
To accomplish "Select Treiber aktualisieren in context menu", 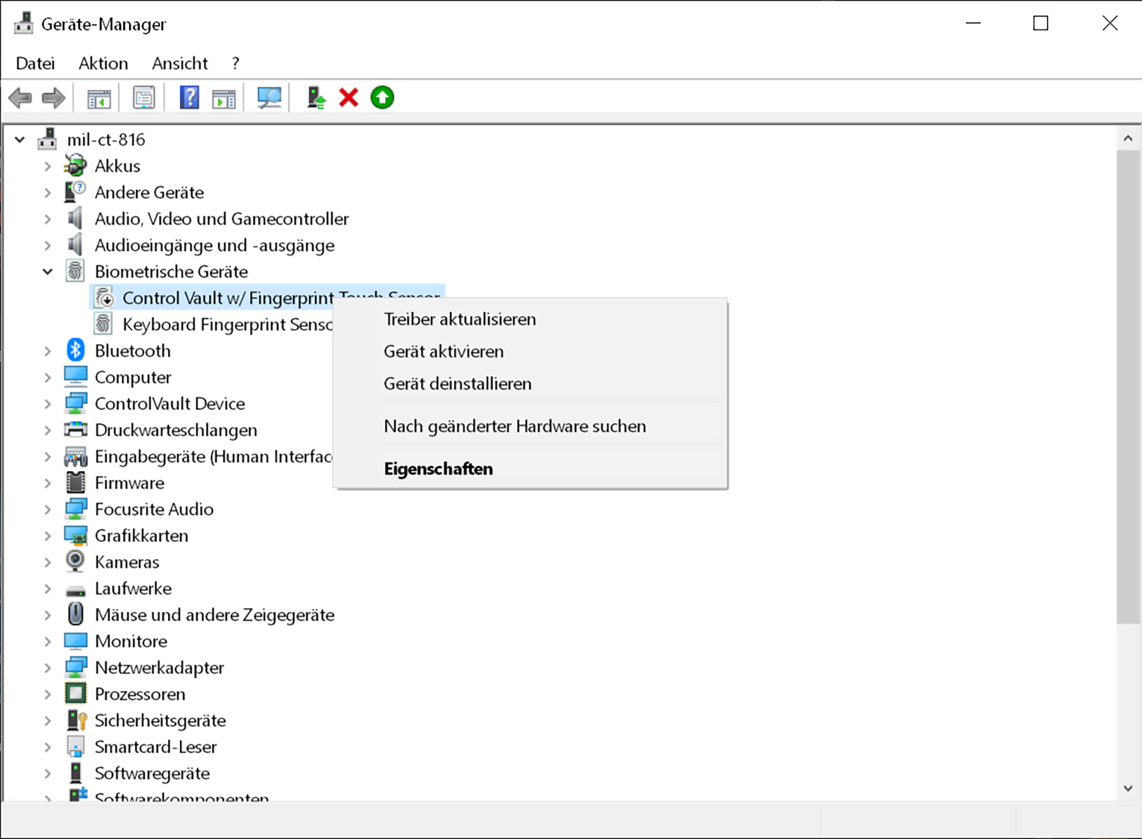I will 460,319.
